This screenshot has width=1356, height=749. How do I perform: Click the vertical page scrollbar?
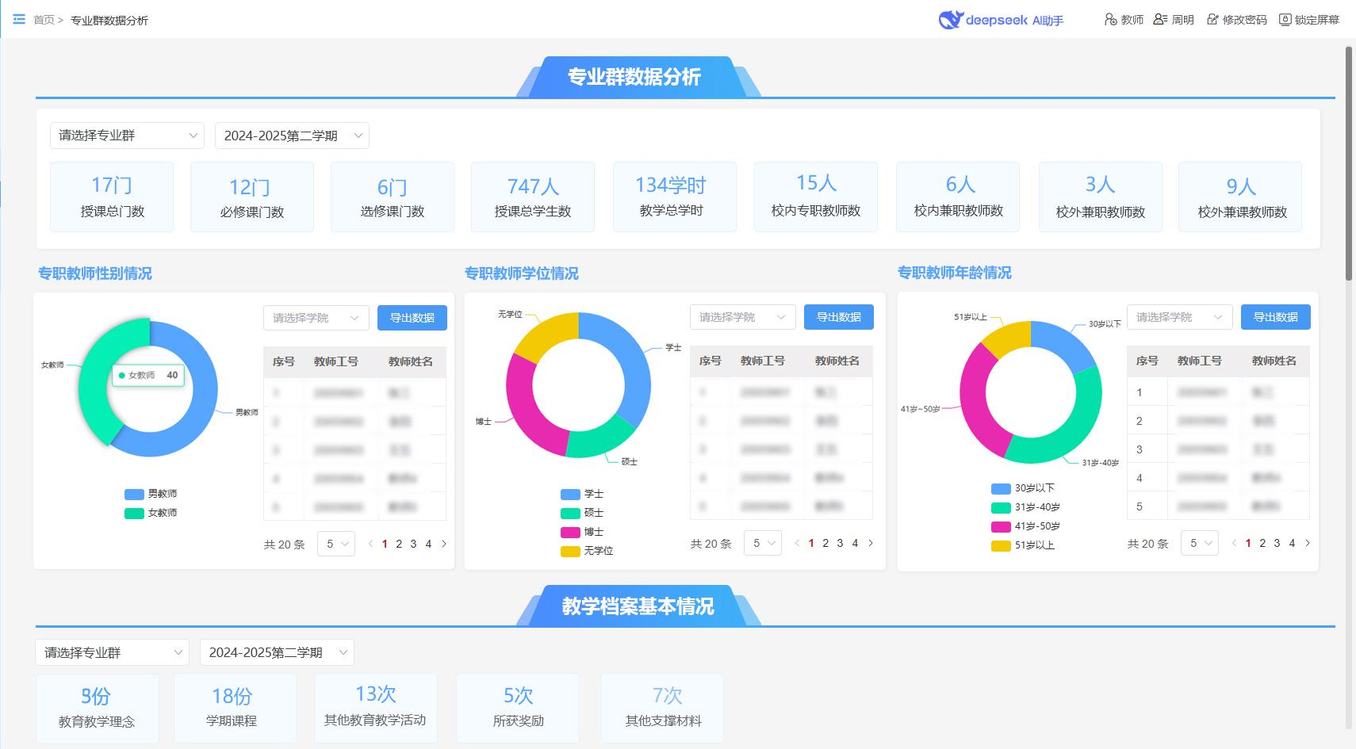tap(1349, 162)
